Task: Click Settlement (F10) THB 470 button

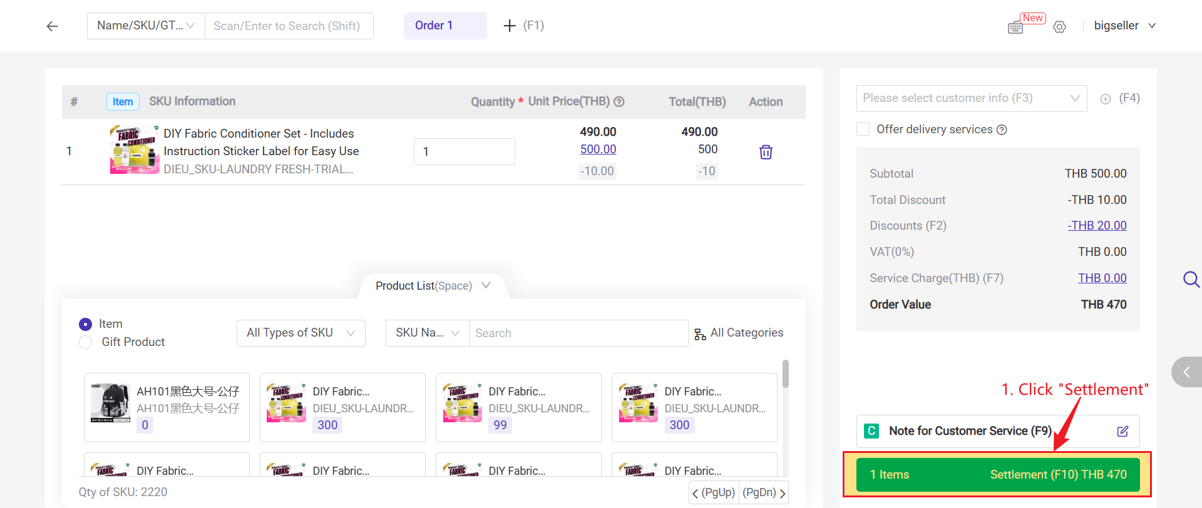Action: click(x=998, y=474)
